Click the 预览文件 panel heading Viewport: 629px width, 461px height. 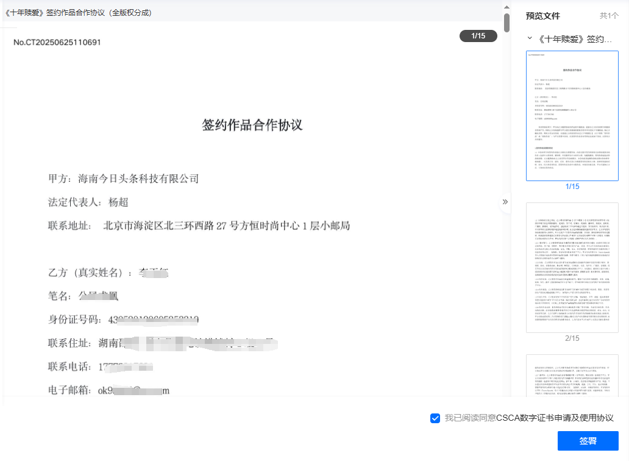click(542, 16)
